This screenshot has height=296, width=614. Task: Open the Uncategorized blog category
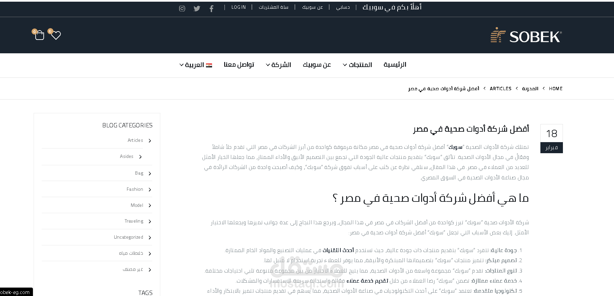[128, 237]
